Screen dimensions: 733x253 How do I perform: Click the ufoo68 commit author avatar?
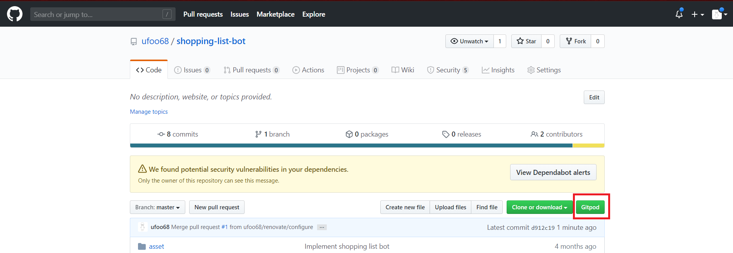142,227
